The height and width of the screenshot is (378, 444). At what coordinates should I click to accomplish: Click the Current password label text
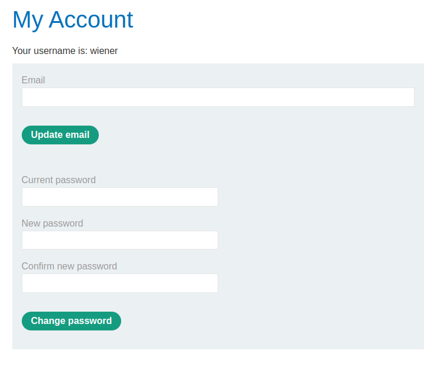point(58,180)
